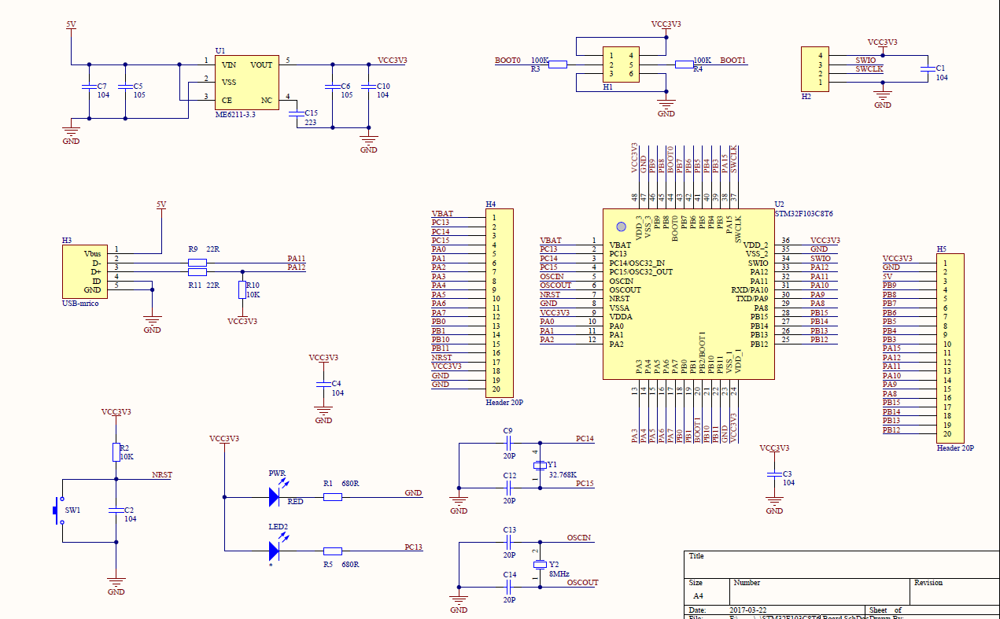Click the SWCLK label at H2
Viewport: 1000px width, 619px height.
(869, 69)
